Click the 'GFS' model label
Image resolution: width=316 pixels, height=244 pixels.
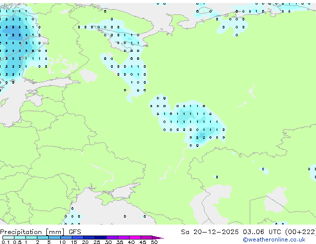pos(75,232)
